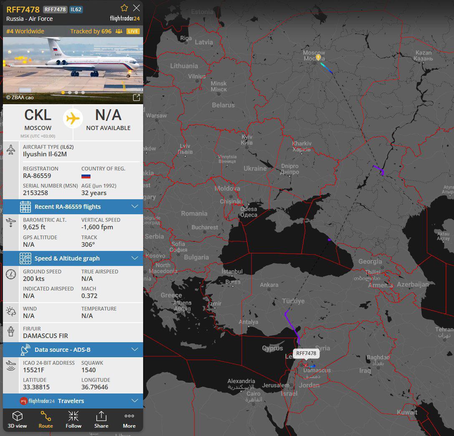Share this flight
The width and height of the screenshot is (454, 436).
101,420
